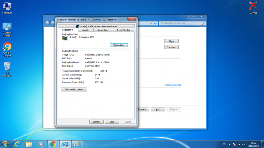Select the 64 MB dedicated video memory value

(x=97, y=75)
